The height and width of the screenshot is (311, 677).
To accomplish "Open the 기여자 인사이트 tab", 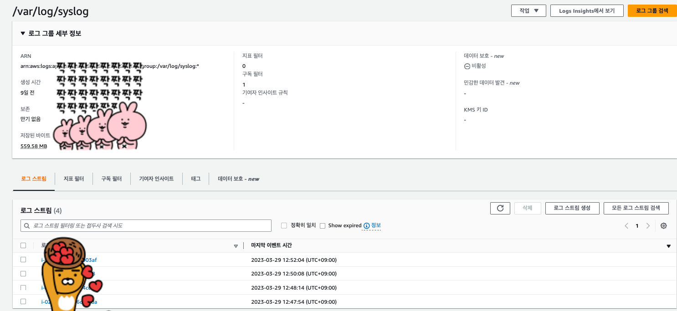I will [156, 179].
